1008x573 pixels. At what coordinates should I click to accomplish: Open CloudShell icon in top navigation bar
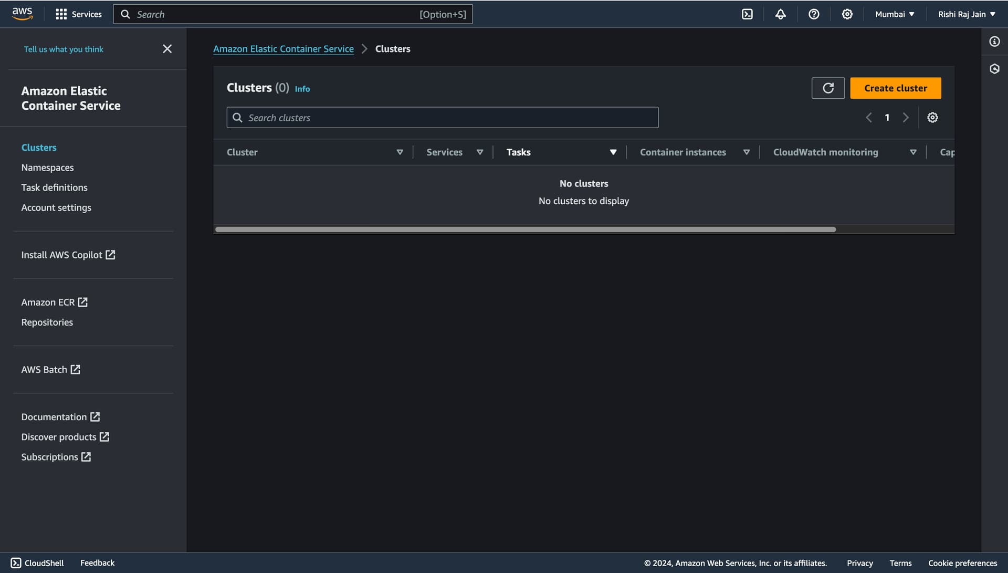(x=747, y=14)
